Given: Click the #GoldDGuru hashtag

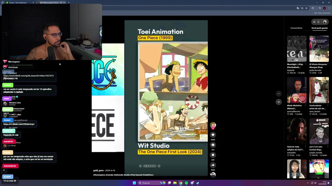Looking at the screenshot, I should click(148, 175).
